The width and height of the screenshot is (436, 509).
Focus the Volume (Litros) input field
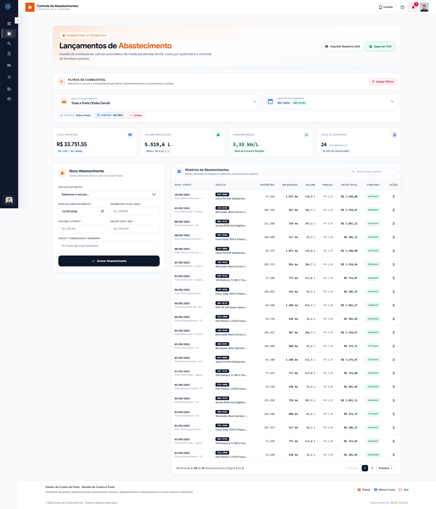(x=83, y=229)
